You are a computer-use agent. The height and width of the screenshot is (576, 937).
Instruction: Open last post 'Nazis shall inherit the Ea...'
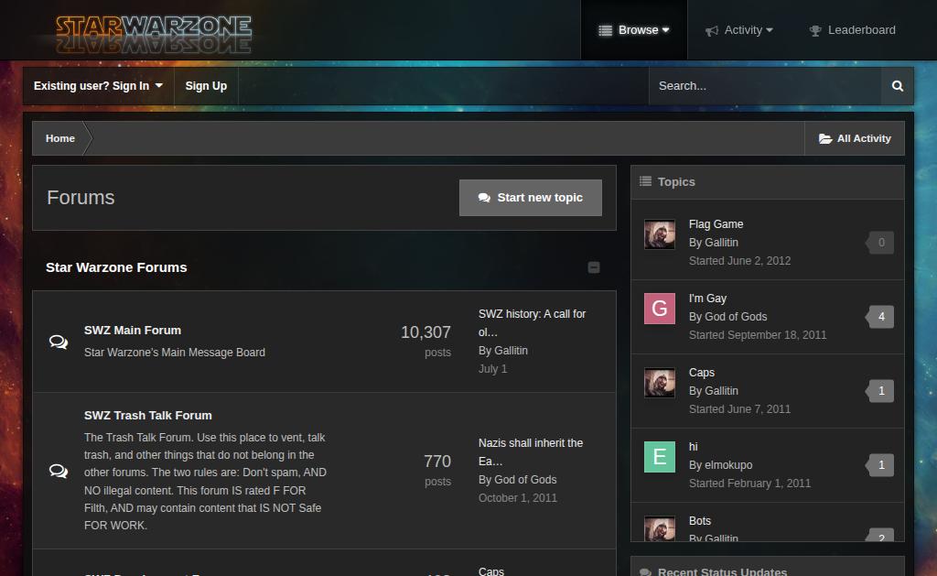[530, 452]
